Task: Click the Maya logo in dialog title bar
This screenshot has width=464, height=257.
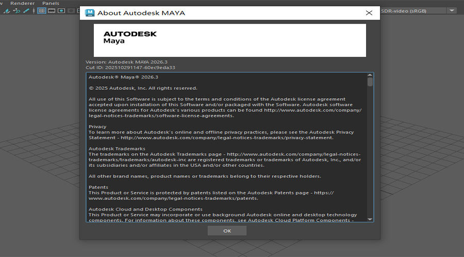Action: tap(90, 13)
